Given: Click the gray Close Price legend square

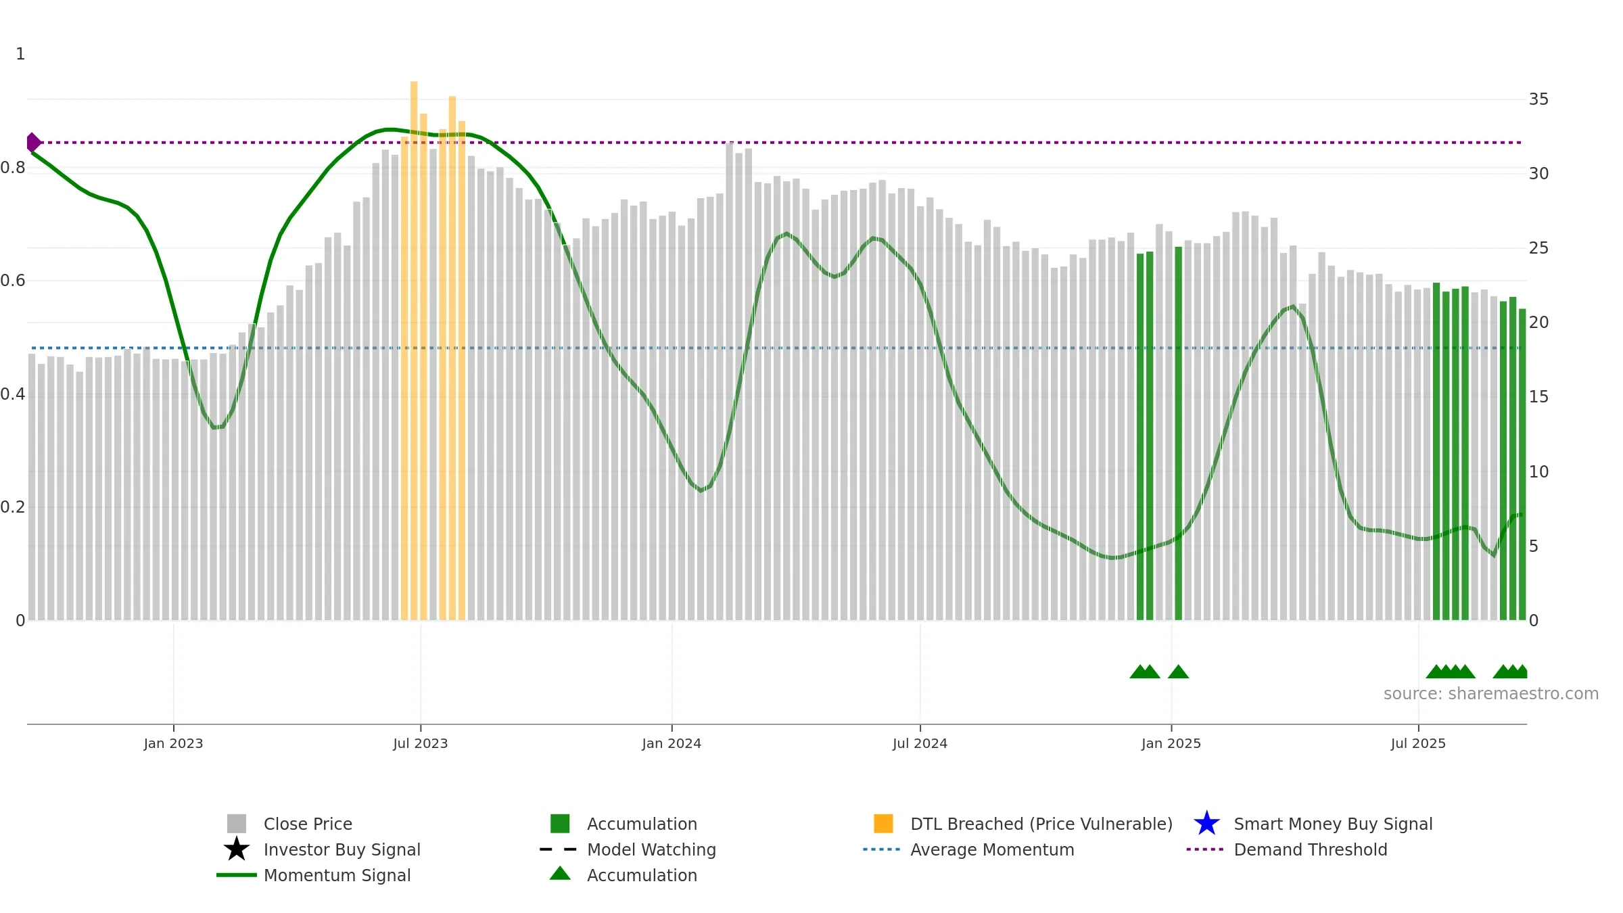Looking at the screenshot, I should [x=236, y=824].
